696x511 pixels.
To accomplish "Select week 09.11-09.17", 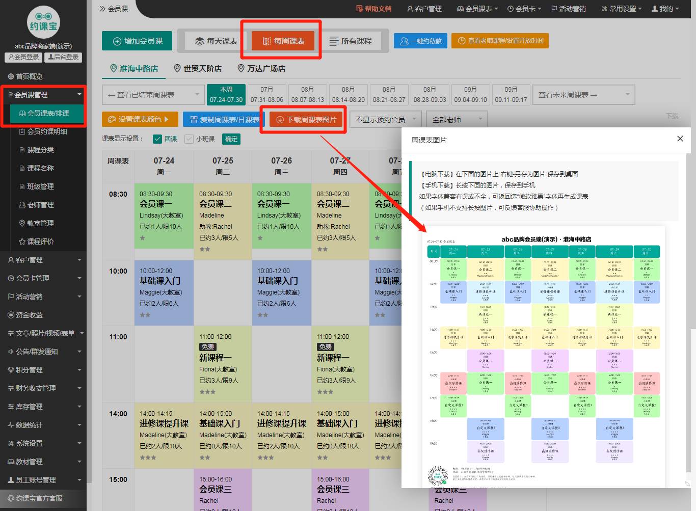I will point(511,94).
